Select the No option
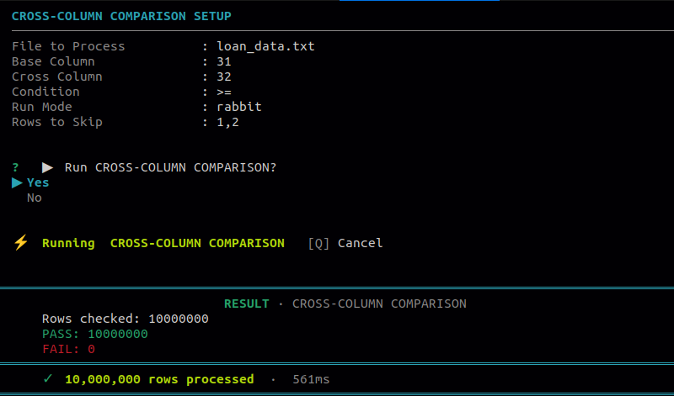Viewport: 674px width, 396px height. pos(35,198)
